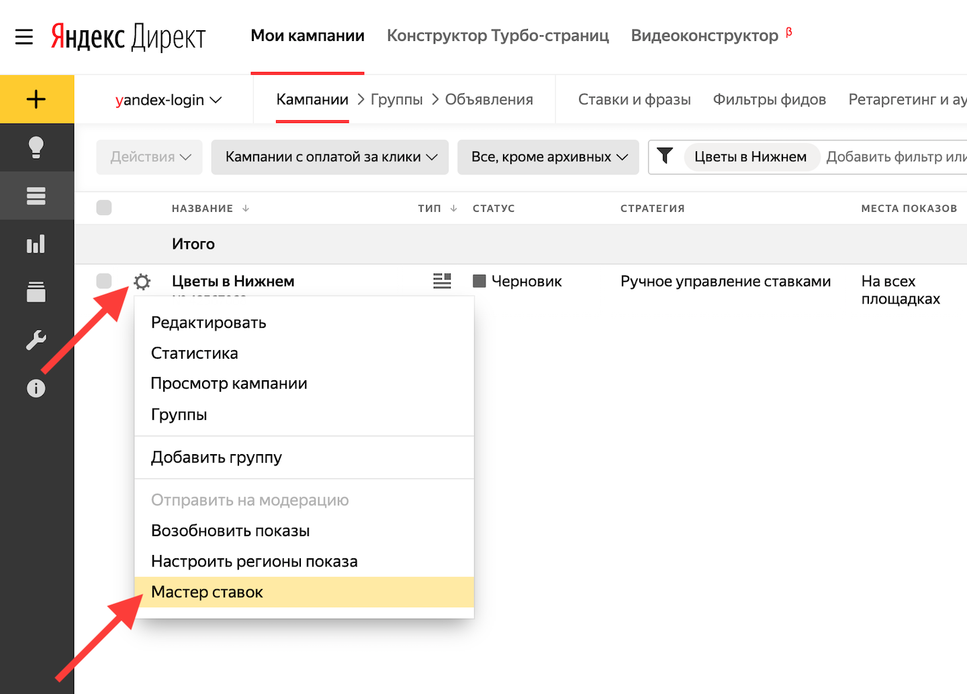Open Кампании с оплатой за клики dropdown
967x694 pixels.
[x=330, y=157]
